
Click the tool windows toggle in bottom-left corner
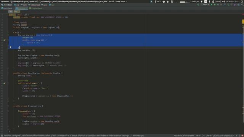click(x=2, y=135)
